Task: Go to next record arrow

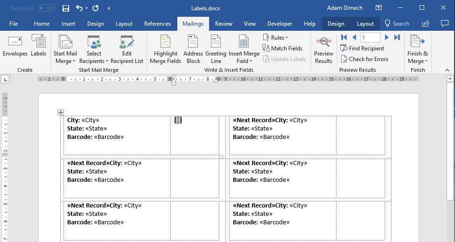Action: 386,37
